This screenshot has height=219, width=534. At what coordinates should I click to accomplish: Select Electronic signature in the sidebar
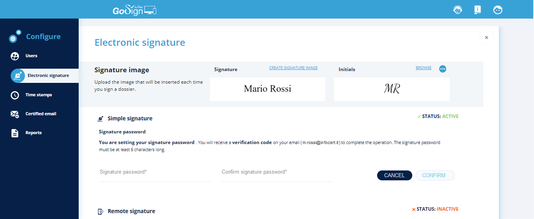tap(48, 75)
